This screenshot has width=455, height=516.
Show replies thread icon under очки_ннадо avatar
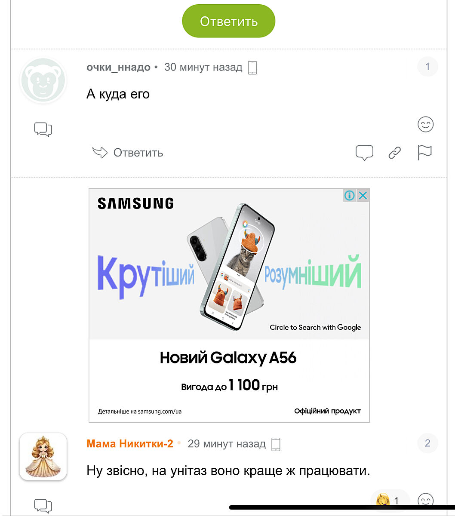43,129
